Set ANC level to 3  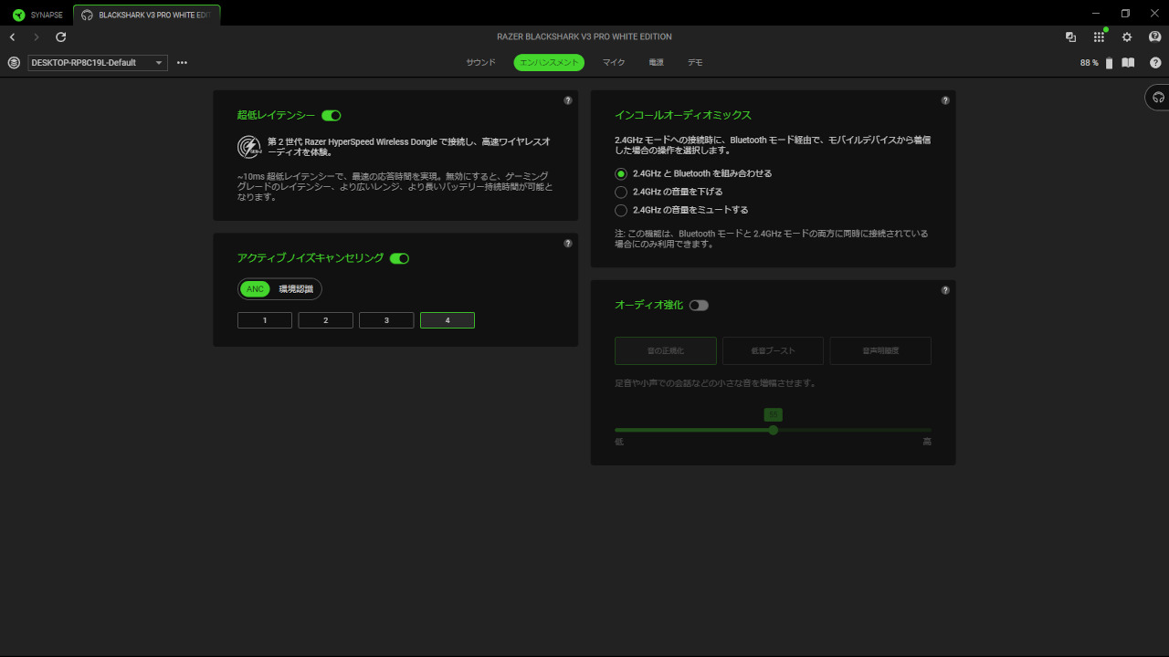click(386, 320)
